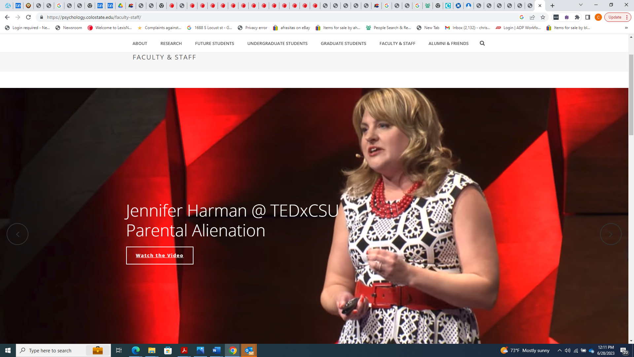Reload the current page
The image size is (634, 357).
(x=28, y=17)
